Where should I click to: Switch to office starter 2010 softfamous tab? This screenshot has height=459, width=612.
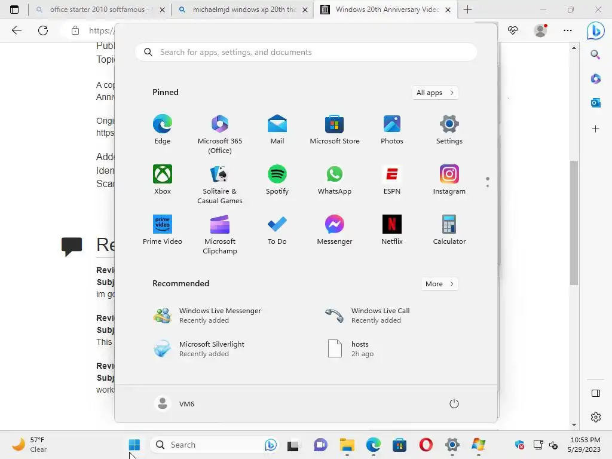pos(100,10)
